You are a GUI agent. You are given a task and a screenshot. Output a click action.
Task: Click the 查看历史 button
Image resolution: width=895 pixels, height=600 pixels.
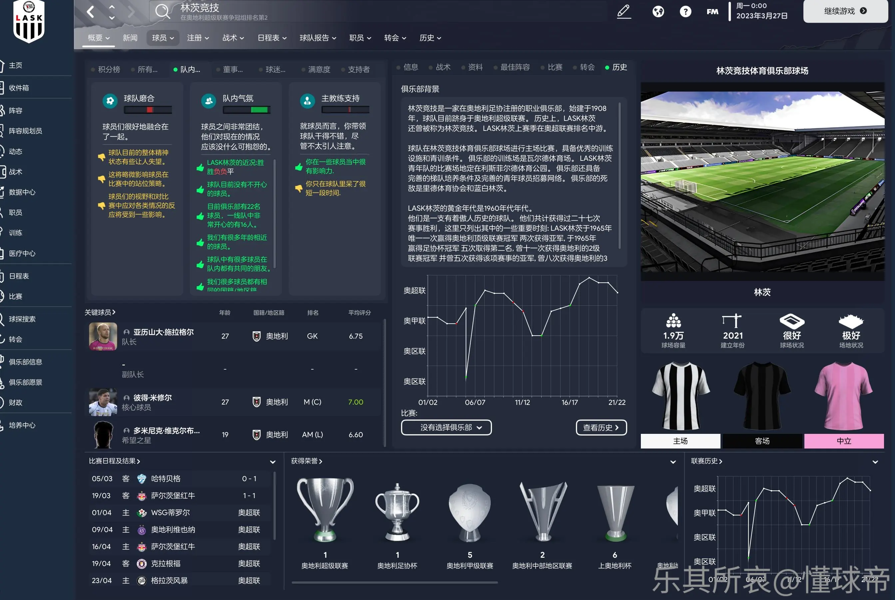[601, 428]
